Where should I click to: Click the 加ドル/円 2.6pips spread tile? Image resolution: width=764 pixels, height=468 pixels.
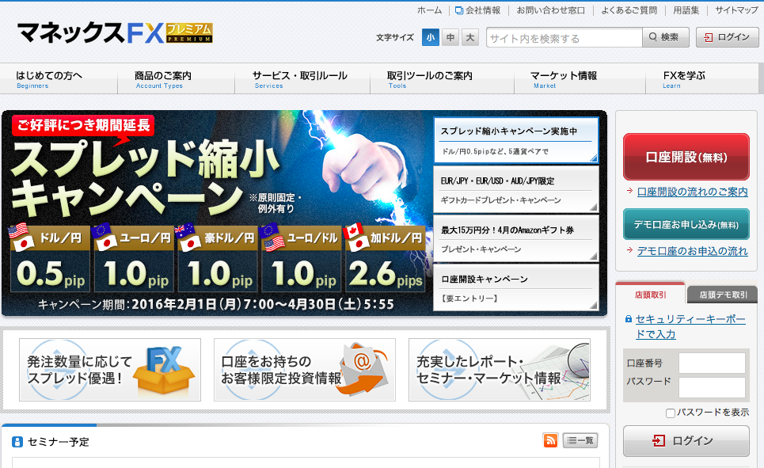point(385,258)
